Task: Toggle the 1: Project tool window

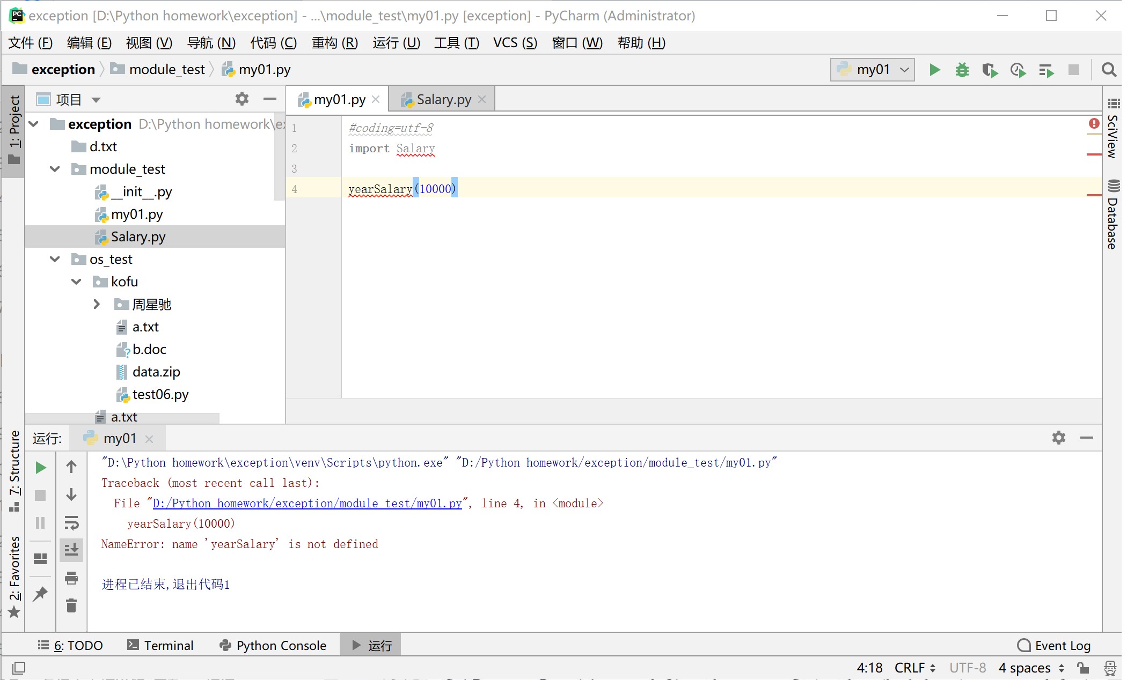Action: 14,130
